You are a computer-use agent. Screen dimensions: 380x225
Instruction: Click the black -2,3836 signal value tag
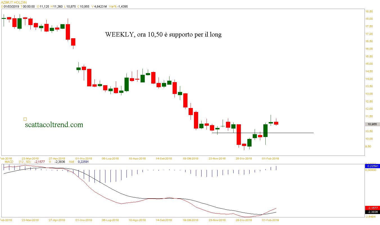coord(372,212)
